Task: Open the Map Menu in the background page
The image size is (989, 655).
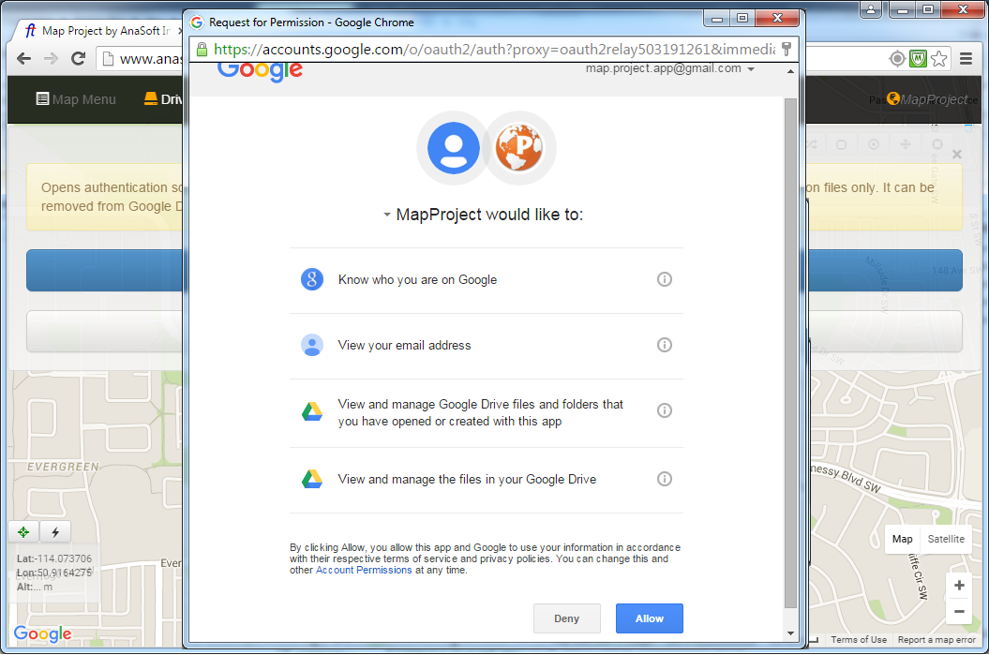Action: click(76, 99)
